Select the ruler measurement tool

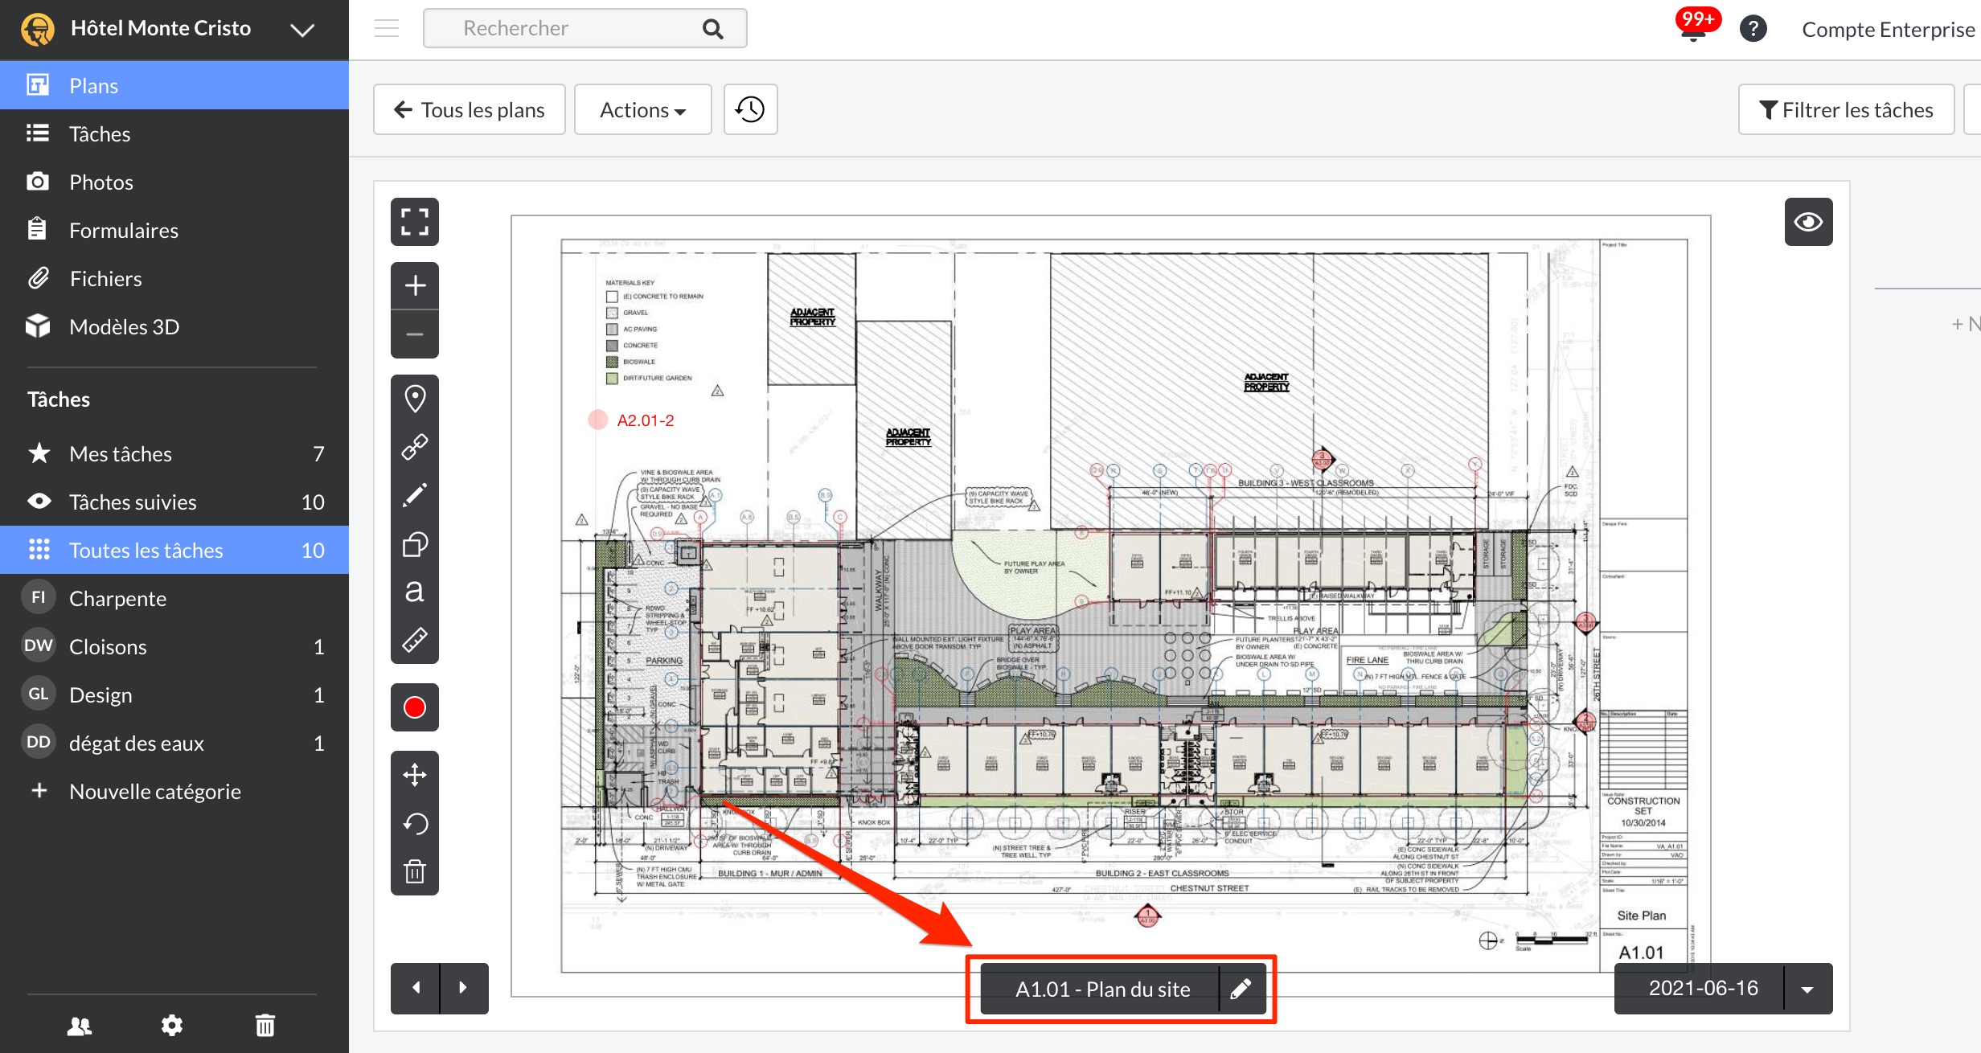click(x=415, y=640)
